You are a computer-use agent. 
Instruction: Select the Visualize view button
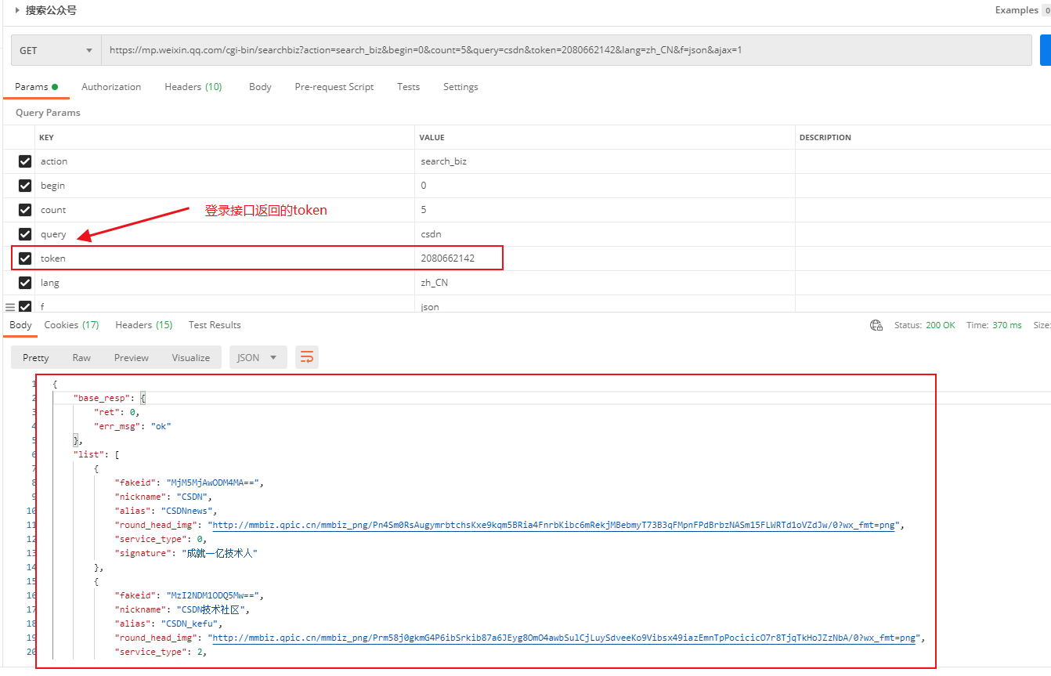pyautogui.click(x=191, y=358)
